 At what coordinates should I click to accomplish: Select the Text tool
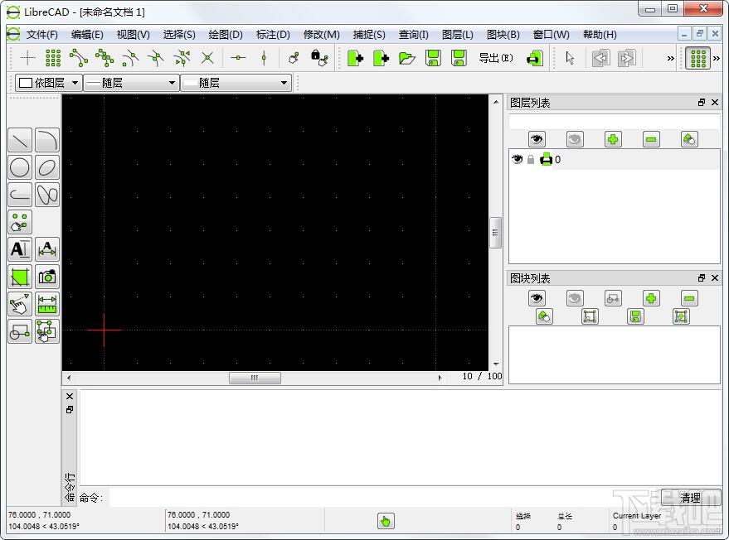point(20,249)
